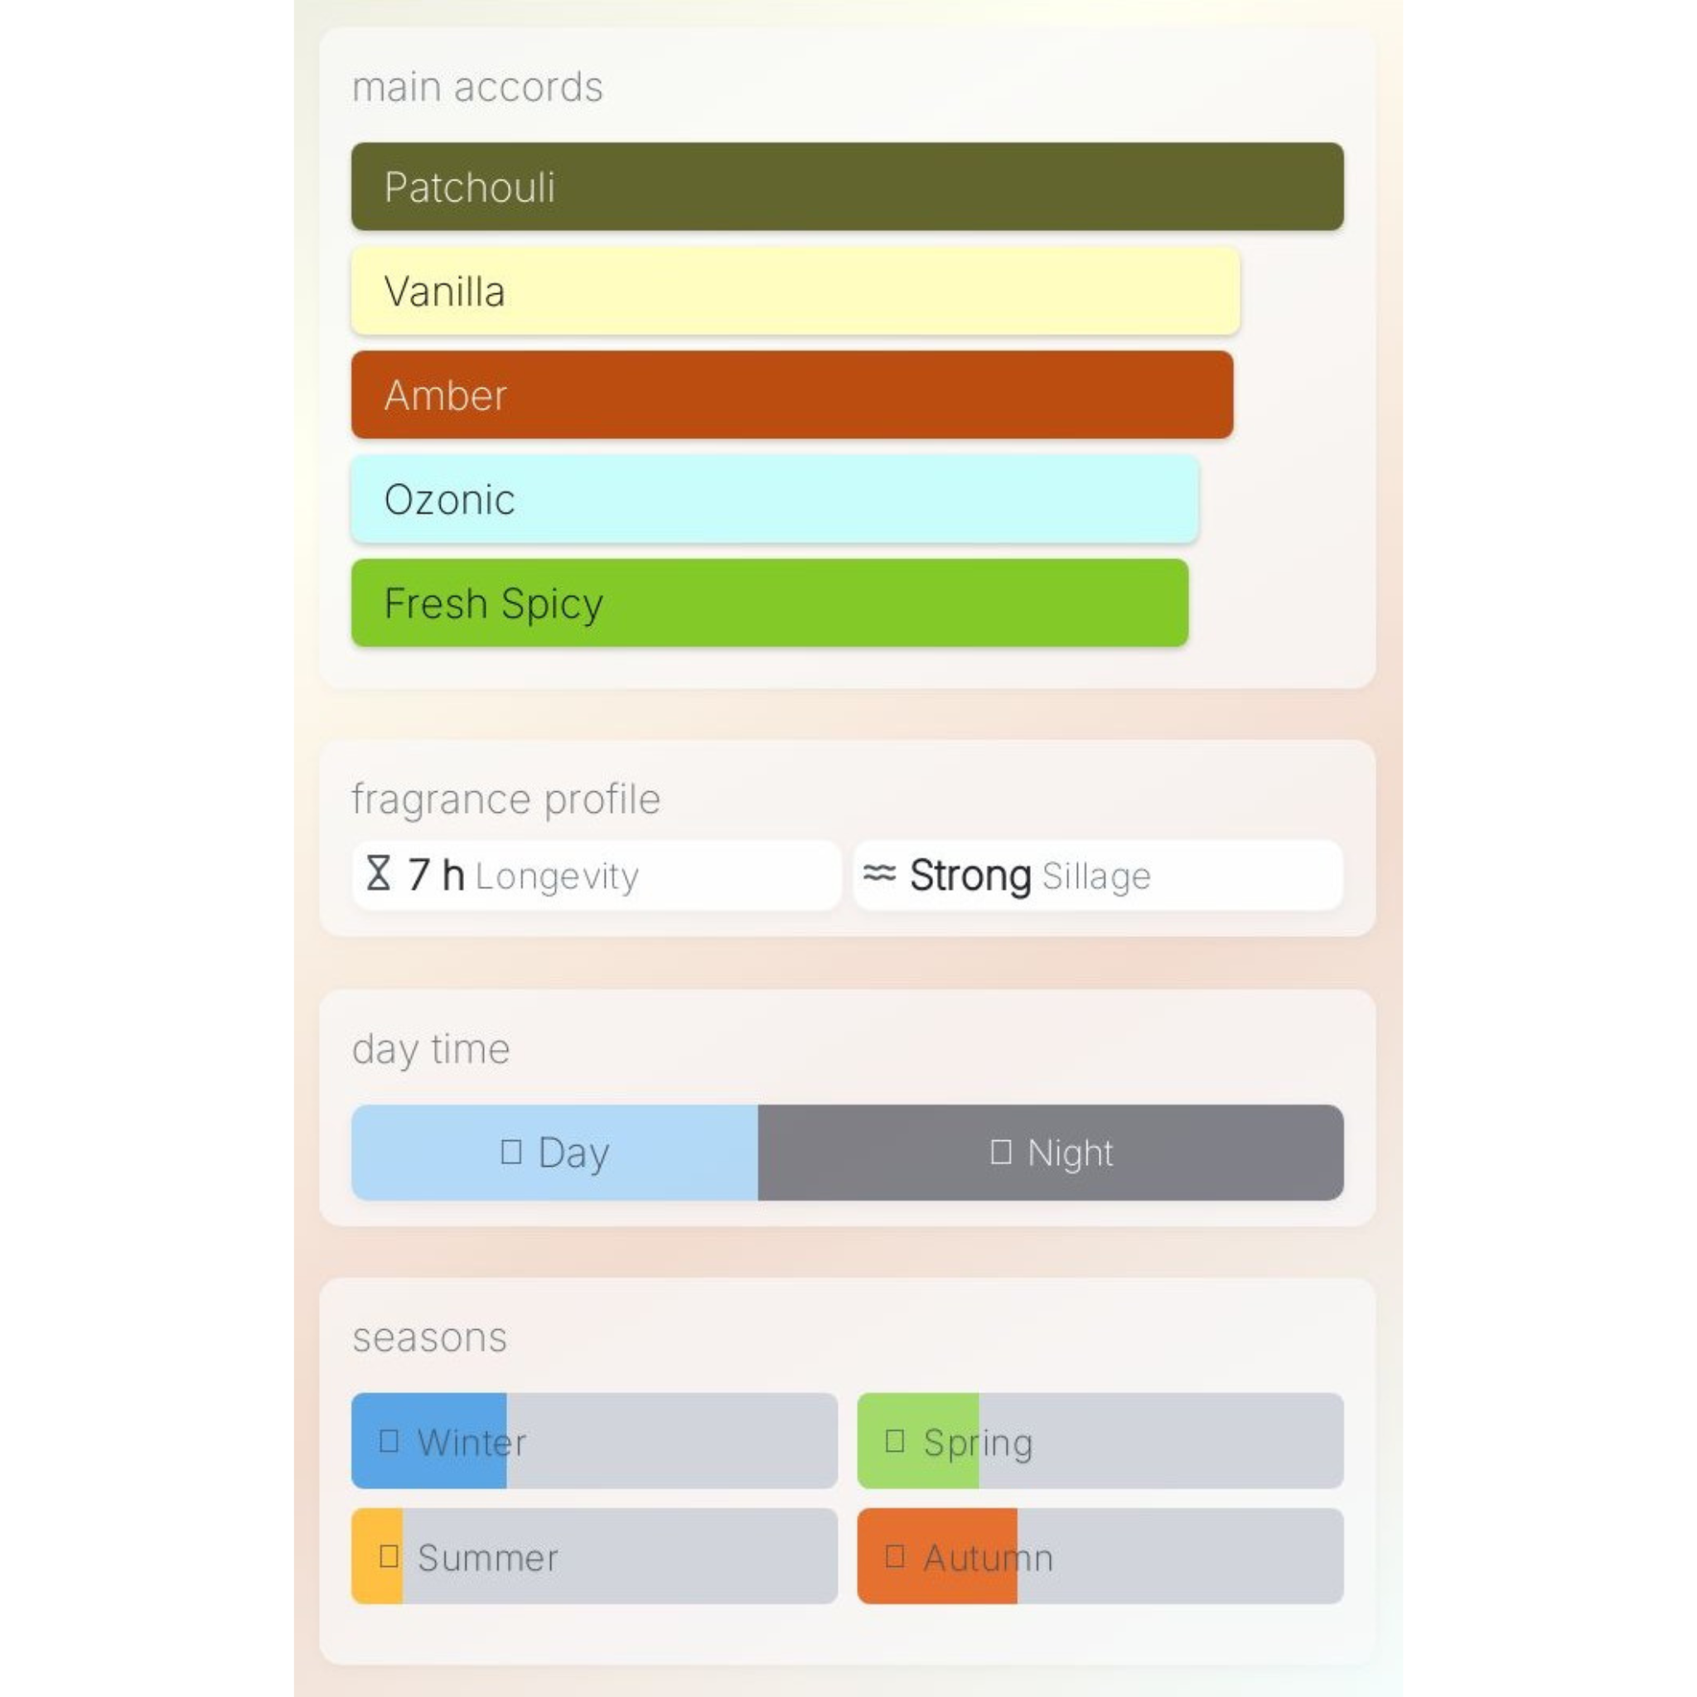The width and height of the screenshot is (1697, 1697).
Task: Click the square icon next to Spring
Action: tap(895, 1442)
